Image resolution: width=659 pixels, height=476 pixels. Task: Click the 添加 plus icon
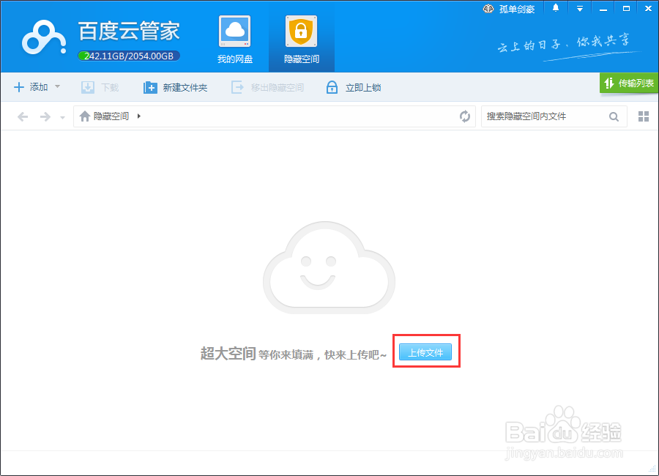tap(19, 87)
